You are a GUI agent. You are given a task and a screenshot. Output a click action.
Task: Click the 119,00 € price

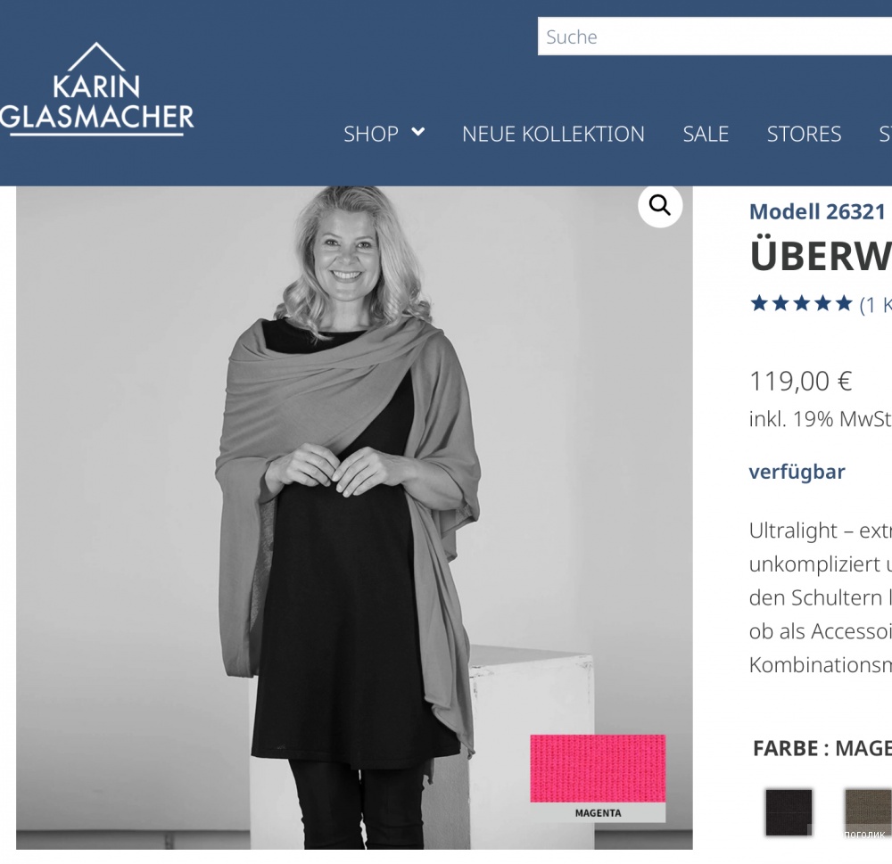(800, 381)
